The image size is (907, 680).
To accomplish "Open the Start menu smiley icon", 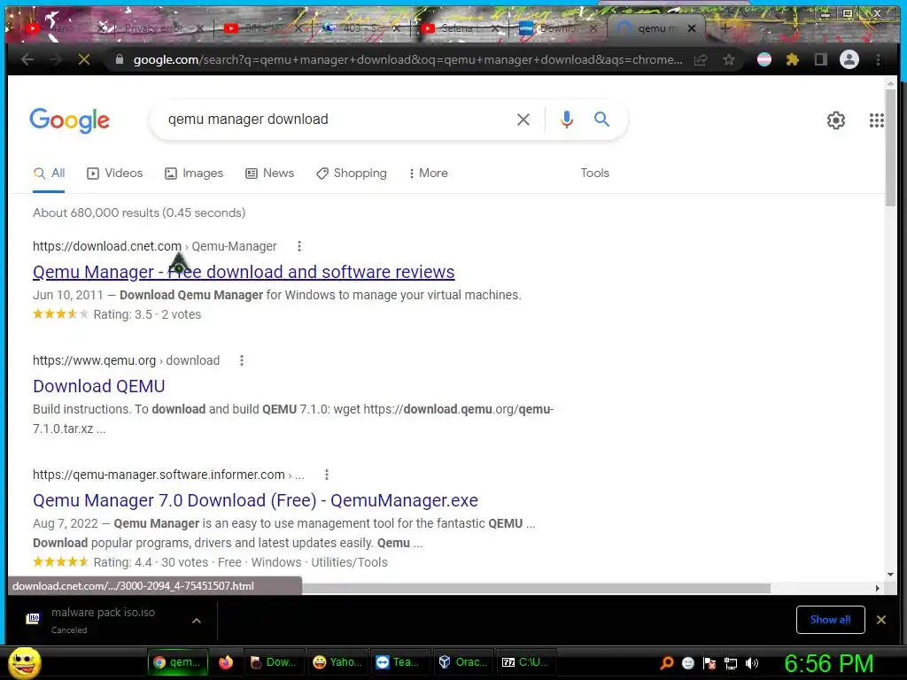I will tap(24, 662).
